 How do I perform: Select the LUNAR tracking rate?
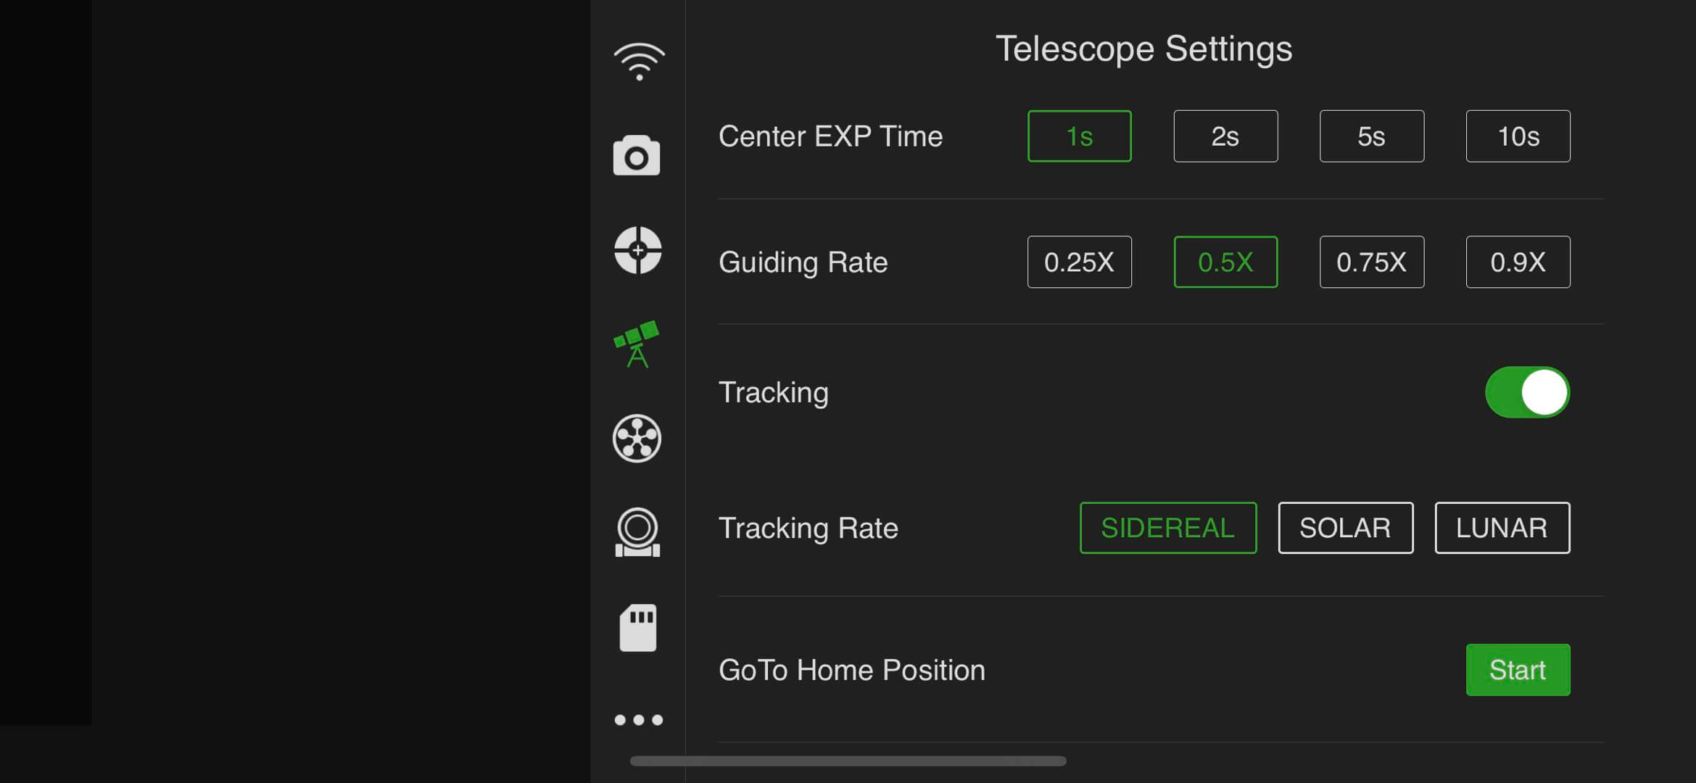pyautogui.click(x=1502, y=528)
